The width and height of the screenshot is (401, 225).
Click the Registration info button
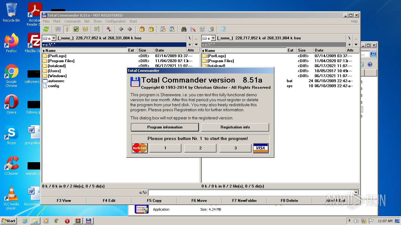point(235,127)
